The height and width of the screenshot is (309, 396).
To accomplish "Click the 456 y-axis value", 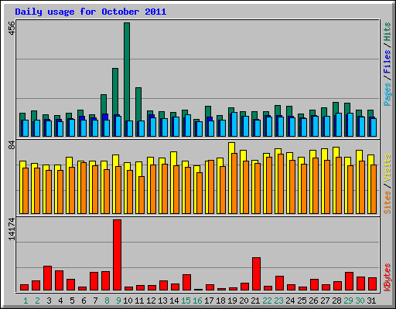I will (x=12, y=28).
